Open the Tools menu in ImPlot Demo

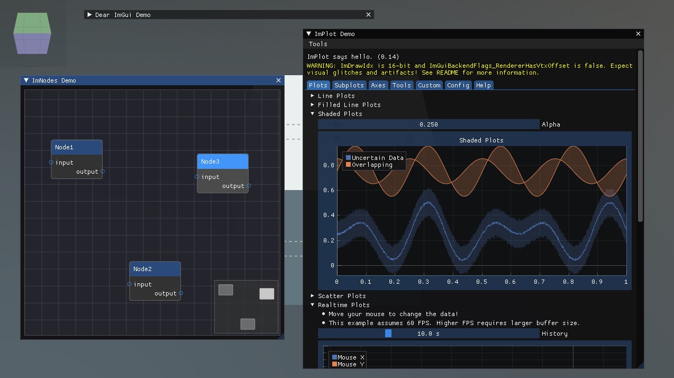(x=318, y=44)
